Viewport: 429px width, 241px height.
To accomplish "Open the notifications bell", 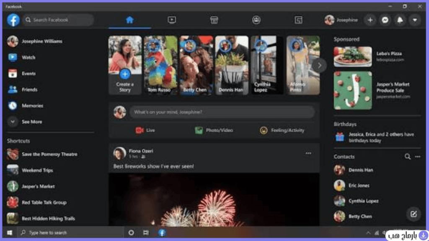I will [x=400, y=20].
